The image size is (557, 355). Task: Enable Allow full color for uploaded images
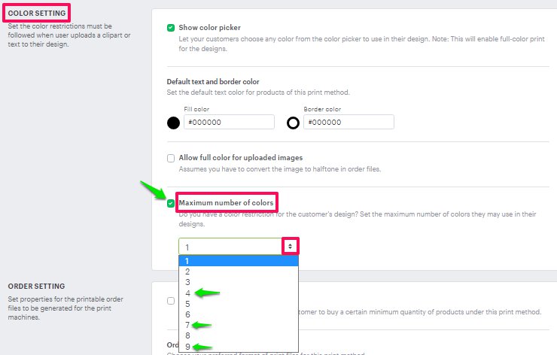coord(171,158)
